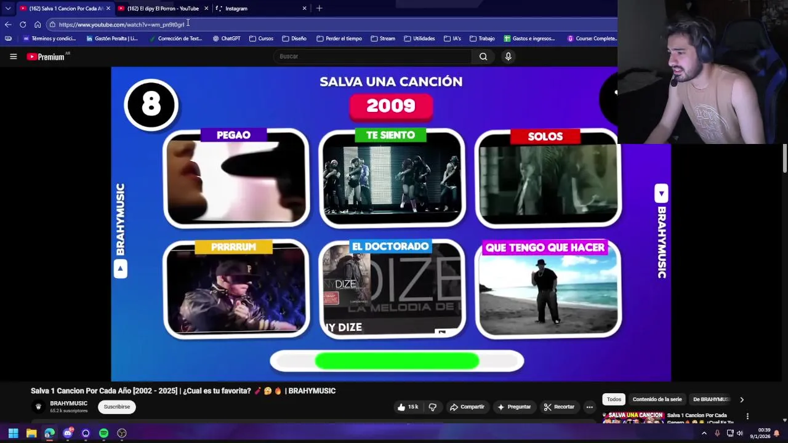The height and width of the screenshot is (443, 788).
Task: Expand the Diseño bookmark folder
Action: [294, 38]
